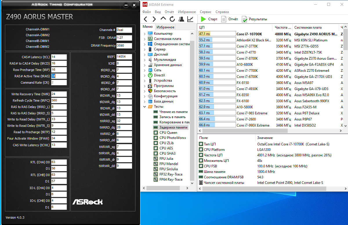Click the ЦП column header
Screen dimensions: 348x225
click(x=235, y=28)
